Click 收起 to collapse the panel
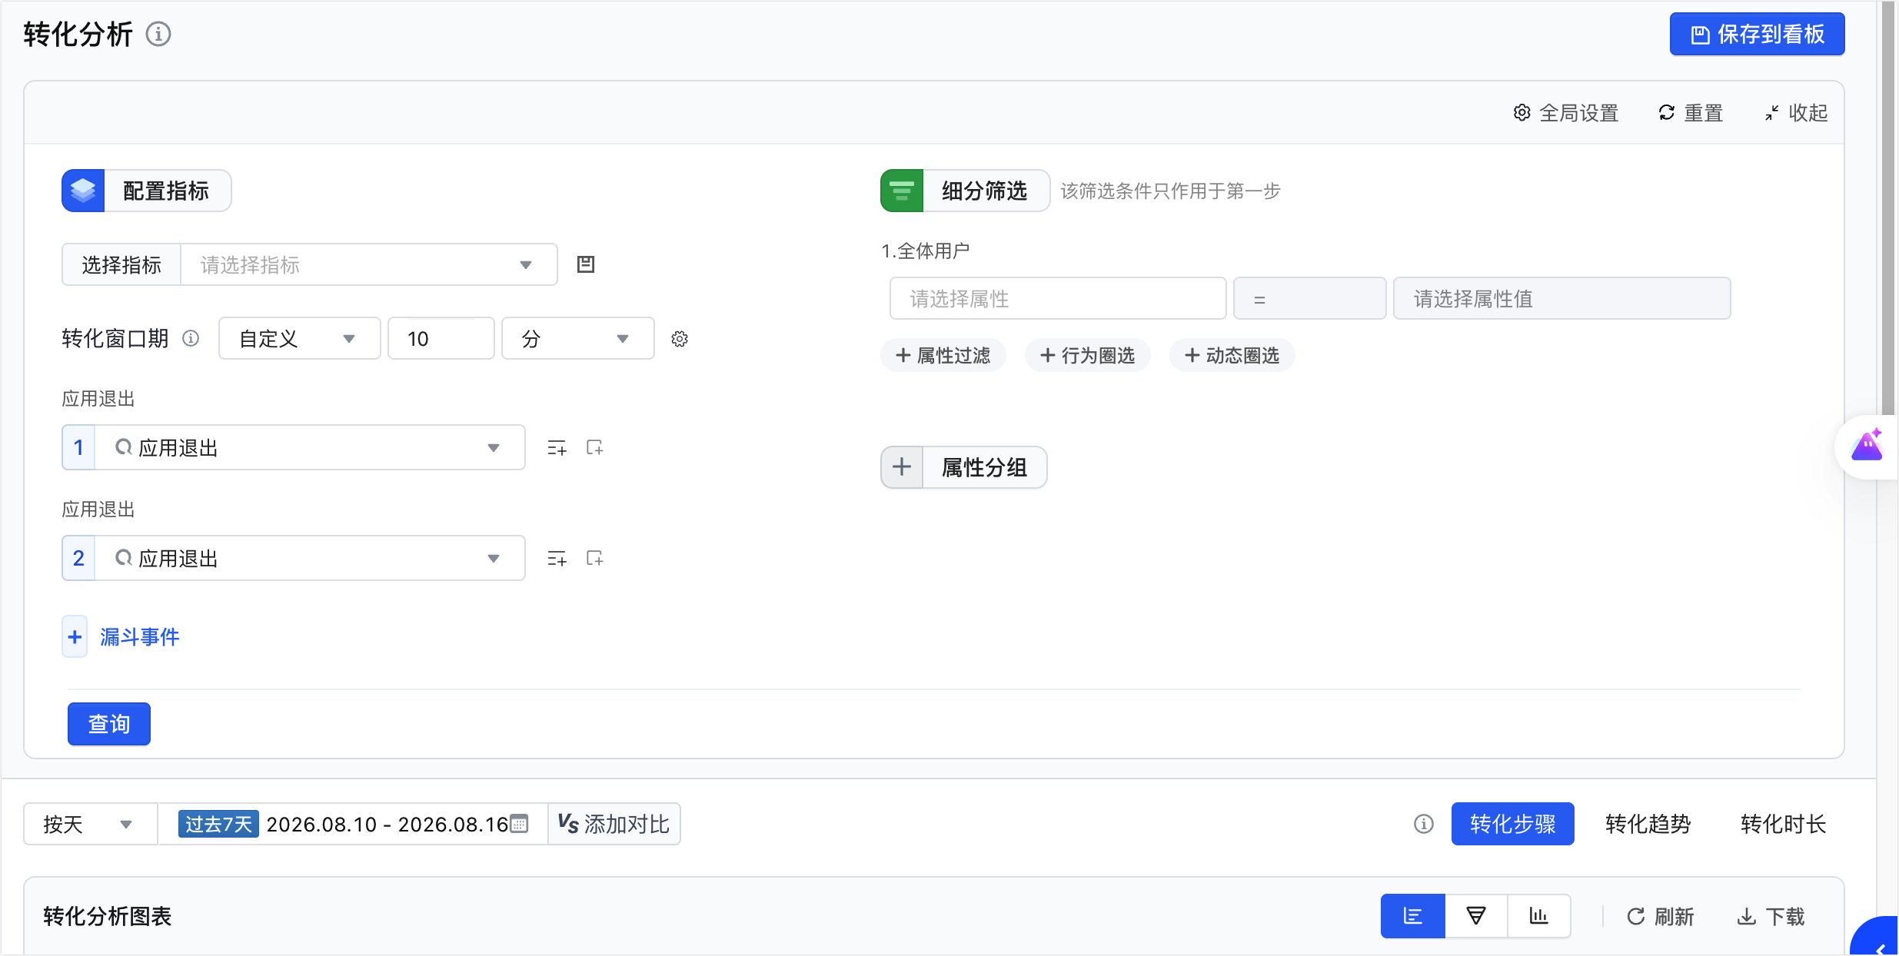Screen dimensions: 1899x956 pos(1796,113)
